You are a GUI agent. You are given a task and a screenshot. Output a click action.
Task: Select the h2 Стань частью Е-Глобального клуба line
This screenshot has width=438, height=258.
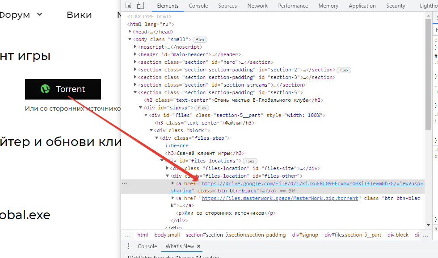click(x=233, y=100)
